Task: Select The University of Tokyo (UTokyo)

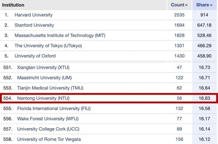Action: coord(48,46)
